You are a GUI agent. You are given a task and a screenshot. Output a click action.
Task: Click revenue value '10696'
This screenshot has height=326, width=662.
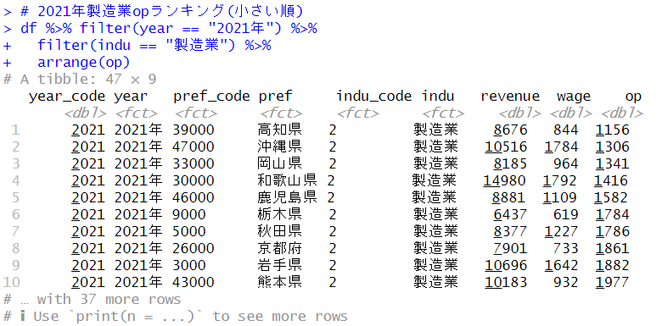pyautogui.click(x=506, y=265)
